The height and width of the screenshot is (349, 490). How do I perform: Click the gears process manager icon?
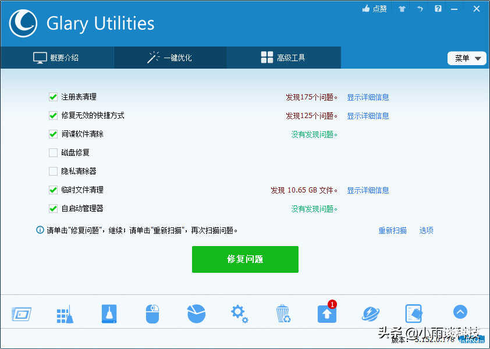(x=239, y=314)
